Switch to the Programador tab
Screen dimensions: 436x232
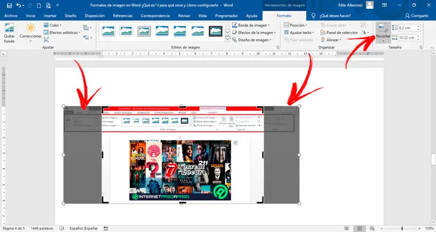point(226,16)
